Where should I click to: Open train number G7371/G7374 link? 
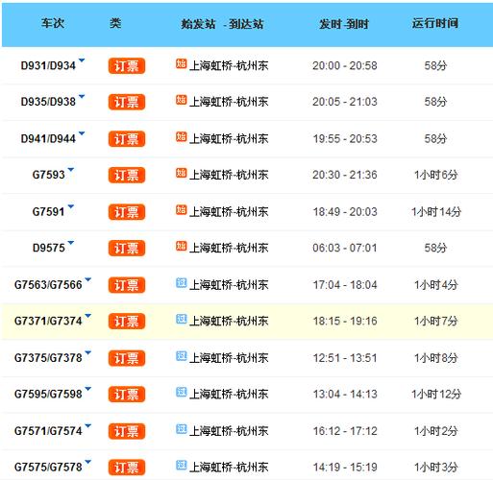[48, 321]
